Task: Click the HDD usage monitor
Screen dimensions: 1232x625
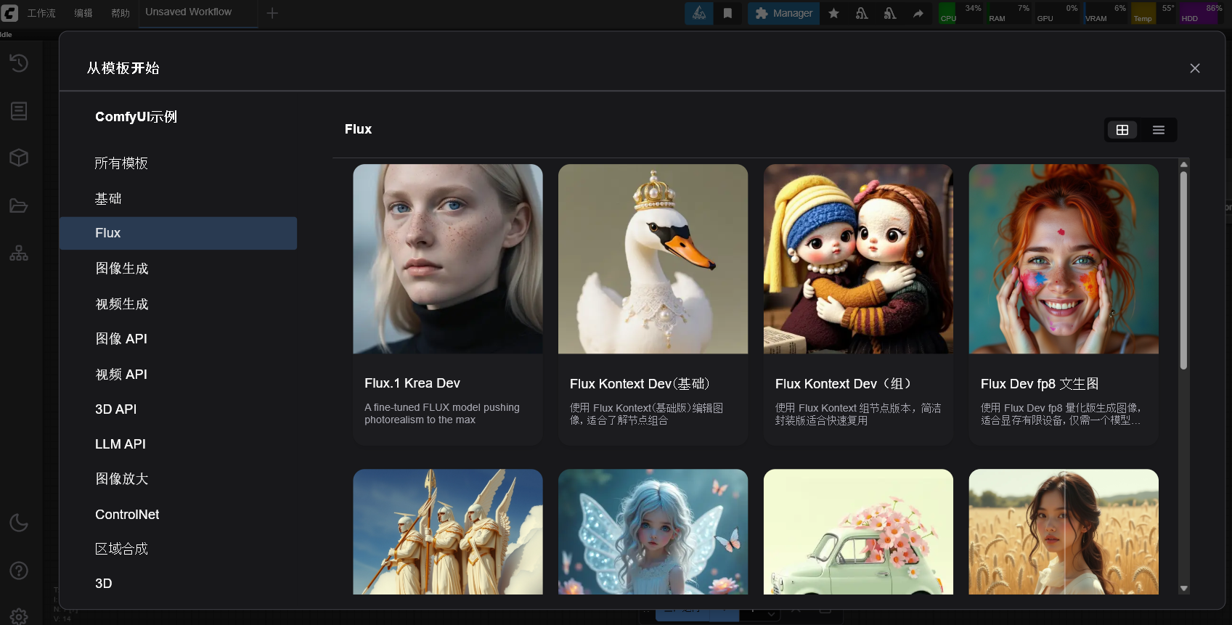Action: click(1202, 13)
